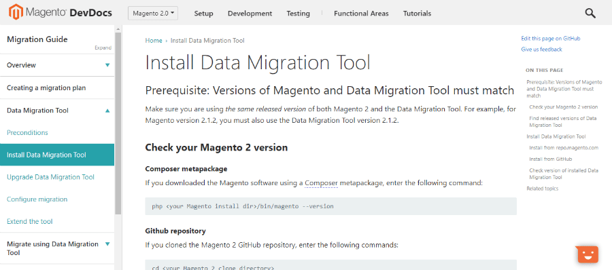Click the php bin/magento --version code block

coord(330,206)
